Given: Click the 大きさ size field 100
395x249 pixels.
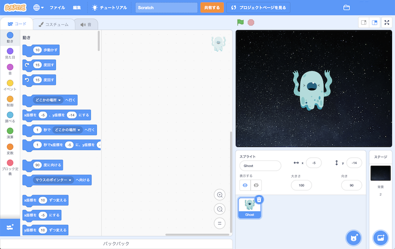Looking at the screenshot, I should [x=301, y=185].
